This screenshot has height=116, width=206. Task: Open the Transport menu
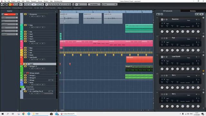coord(33,1)
